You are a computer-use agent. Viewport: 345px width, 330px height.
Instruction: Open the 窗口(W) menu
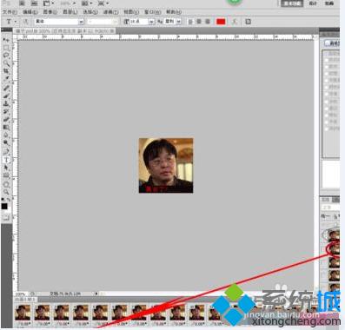[x=153, y=12]
